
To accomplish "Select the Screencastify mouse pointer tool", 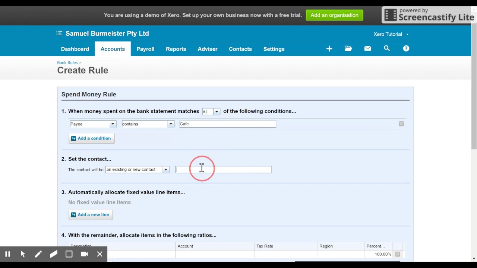I will (23, 254).
